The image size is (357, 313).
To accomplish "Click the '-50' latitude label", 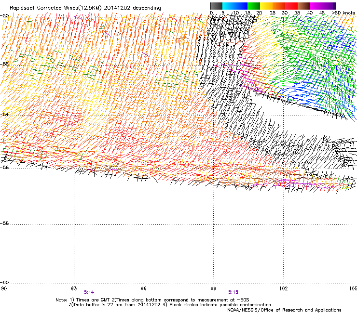I will (4, 16).
